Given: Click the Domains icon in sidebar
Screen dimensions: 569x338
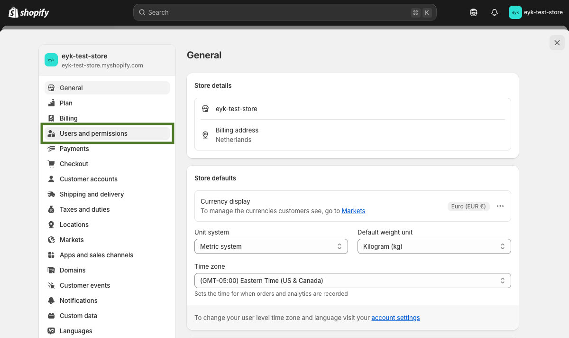Looking at the screenshot, I should click(51, 270).
